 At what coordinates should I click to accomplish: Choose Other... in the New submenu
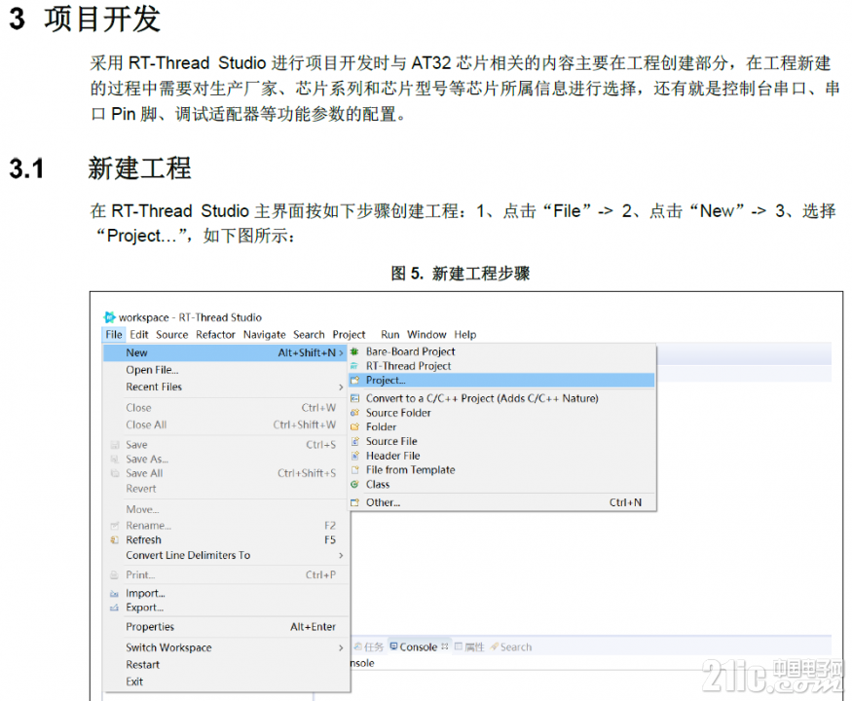[x=501, y=502]
